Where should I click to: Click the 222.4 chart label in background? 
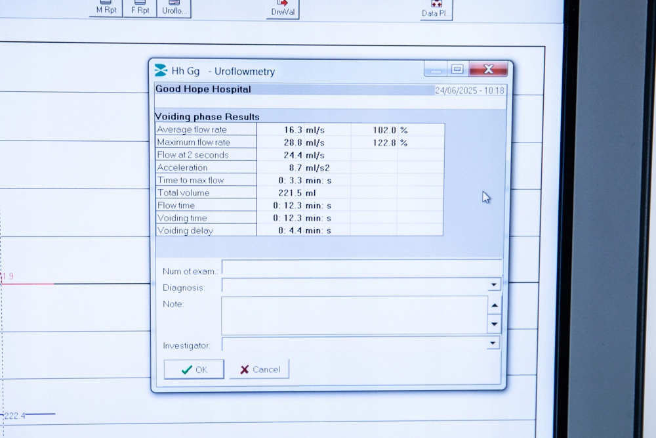point(14,416)
